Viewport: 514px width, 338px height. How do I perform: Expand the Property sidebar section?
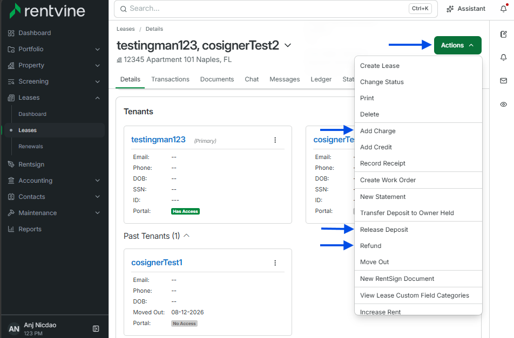97,65
